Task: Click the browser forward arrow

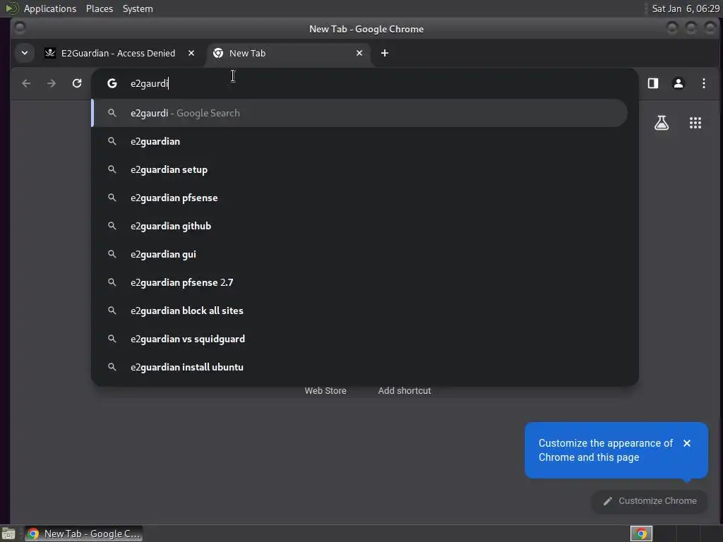Action: (51, 83)
